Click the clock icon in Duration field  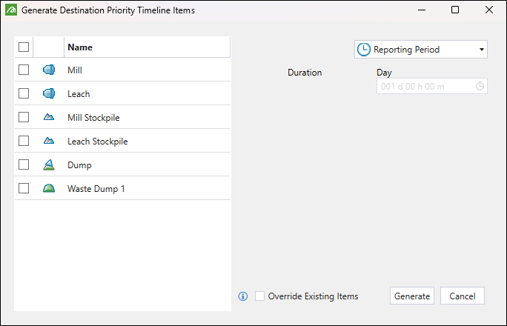(x=480, y=86)
